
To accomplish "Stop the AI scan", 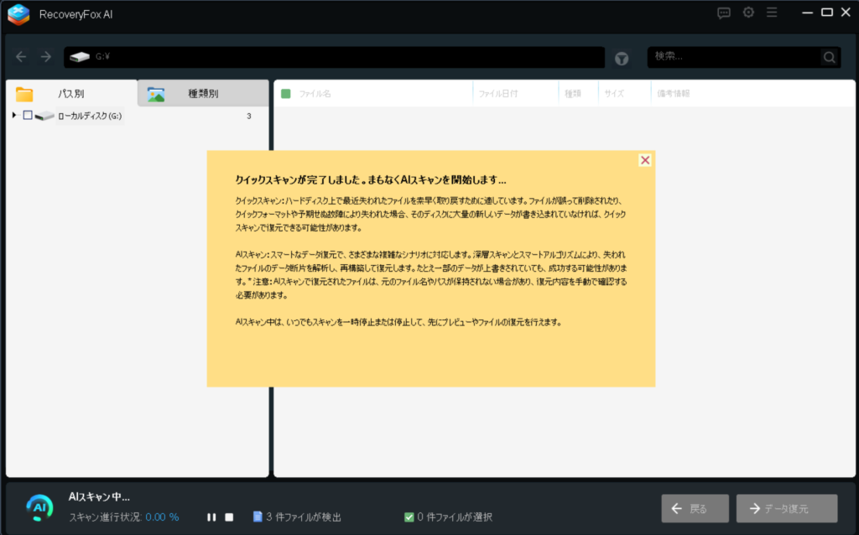I will [x=229, y=517].
